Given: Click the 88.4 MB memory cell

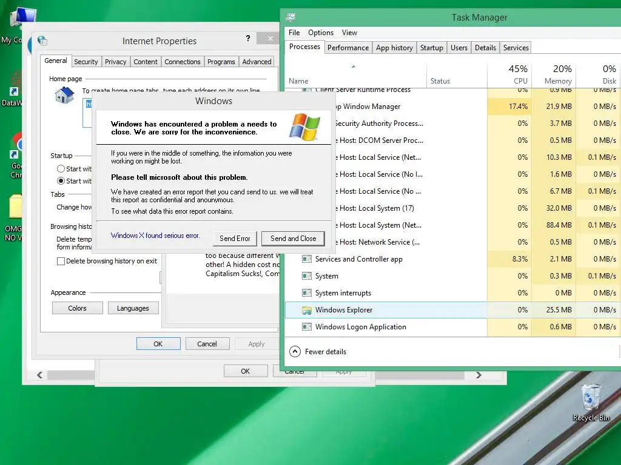Looking at the screenshot, I should [553, 225].
